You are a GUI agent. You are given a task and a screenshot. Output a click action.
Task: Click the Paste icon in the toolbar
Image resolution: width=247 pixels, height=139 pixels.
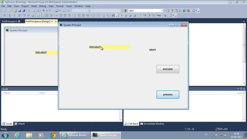coord(38,11)
